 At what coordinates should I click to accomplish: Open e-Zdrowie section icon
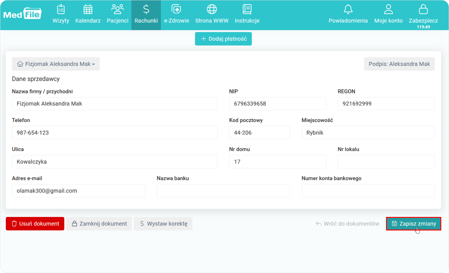(x=176, y=10)
